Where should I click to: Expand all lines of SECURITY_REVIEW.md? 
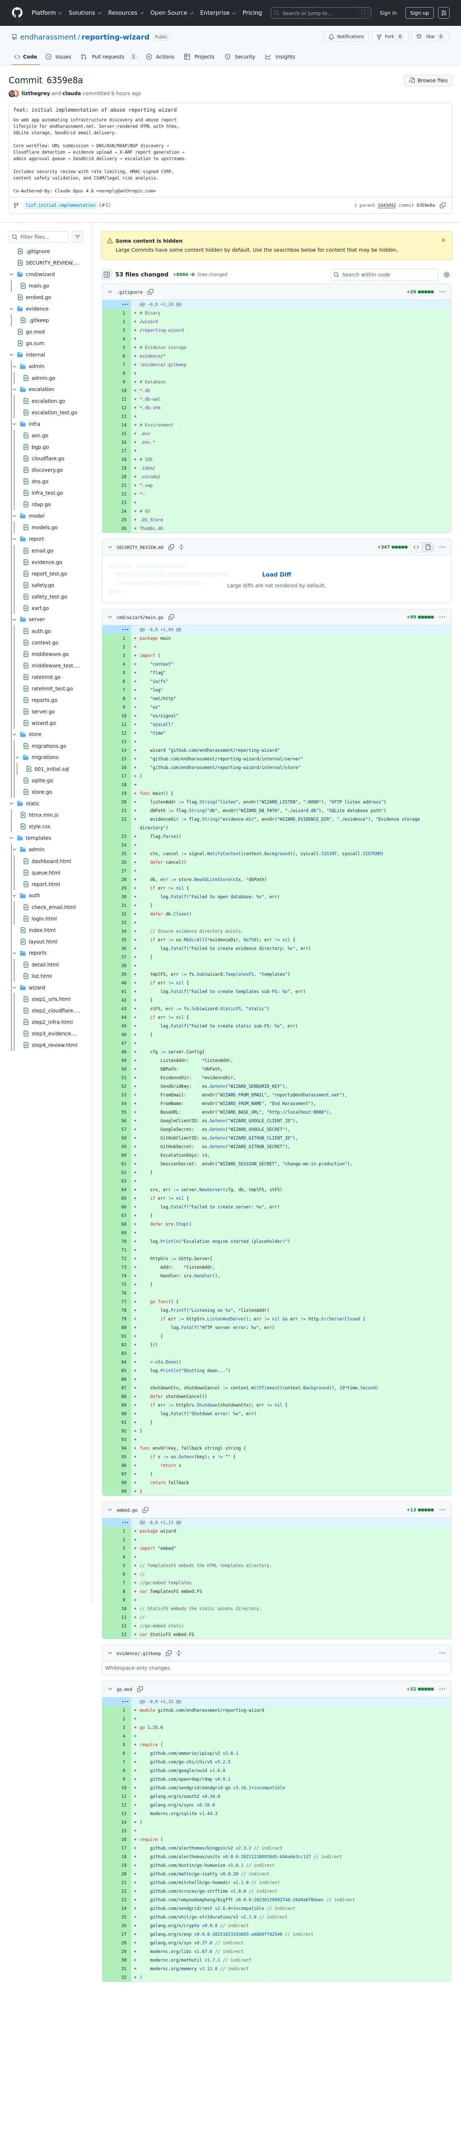[x=182, y=547]
